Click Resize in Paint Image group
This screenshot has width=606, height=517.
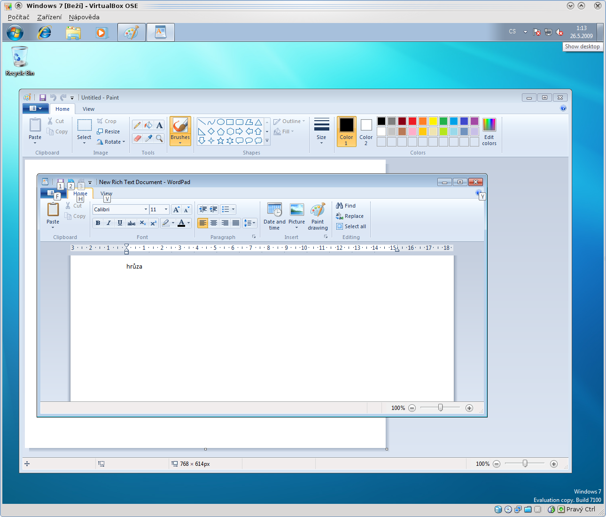[x=108, y=131]
